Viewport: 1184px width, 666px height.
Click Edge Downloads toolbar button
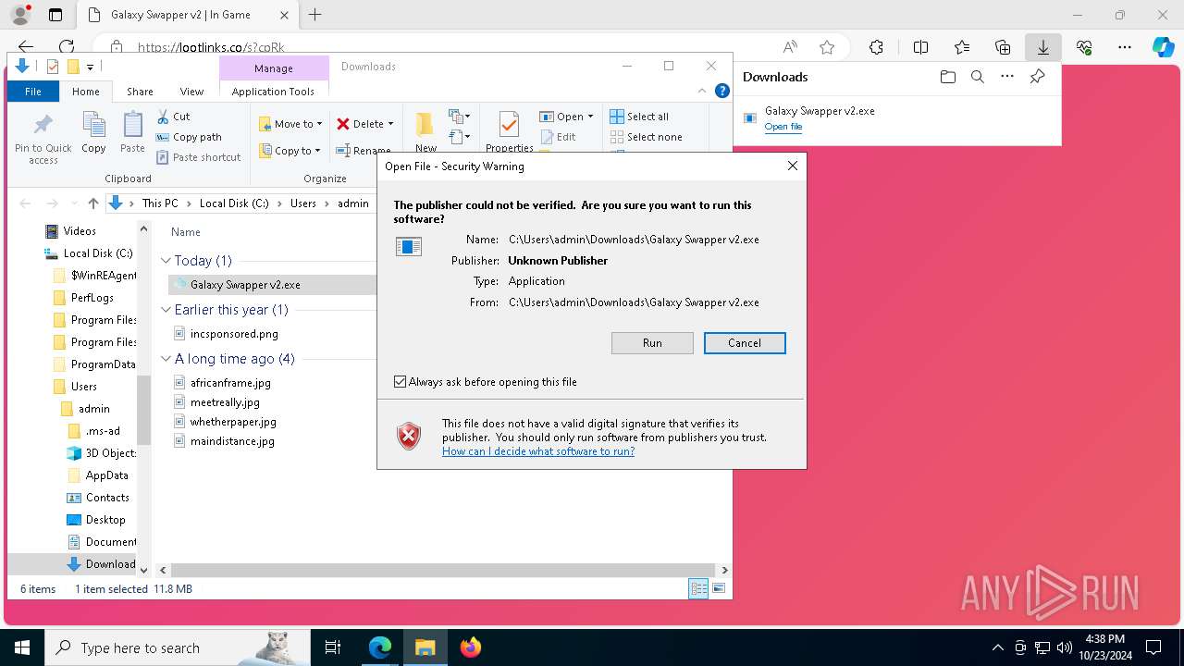[x=1043, y=47]
